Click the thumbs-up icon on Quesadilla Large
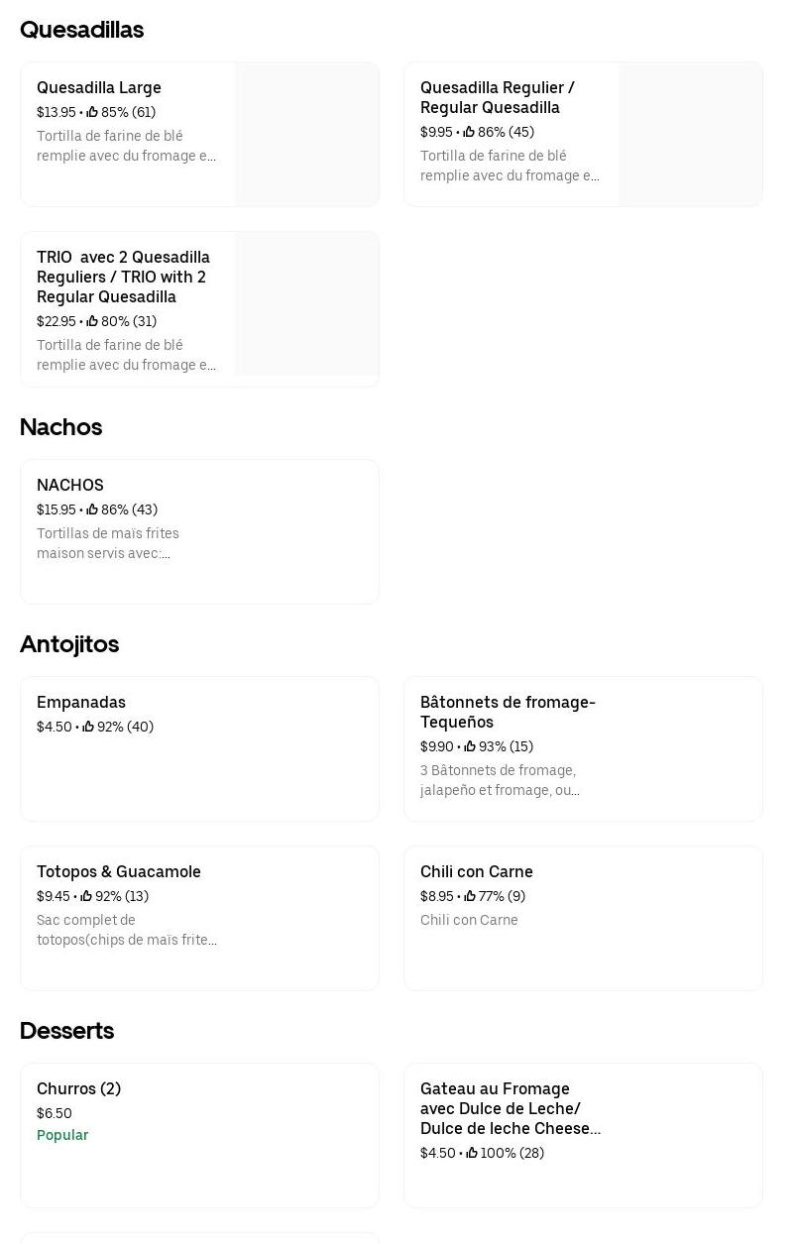Screen dimensions: 797x1244 (x=92, y=113)
